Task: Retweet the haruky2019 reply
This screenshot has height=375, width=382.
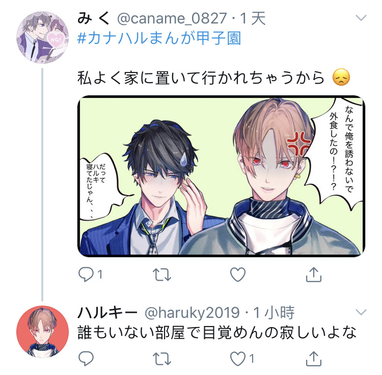Action: (162, 359)
